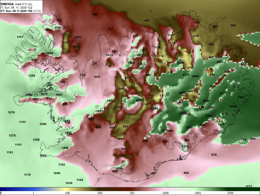Click the map value '1499'

pos(65,148)
